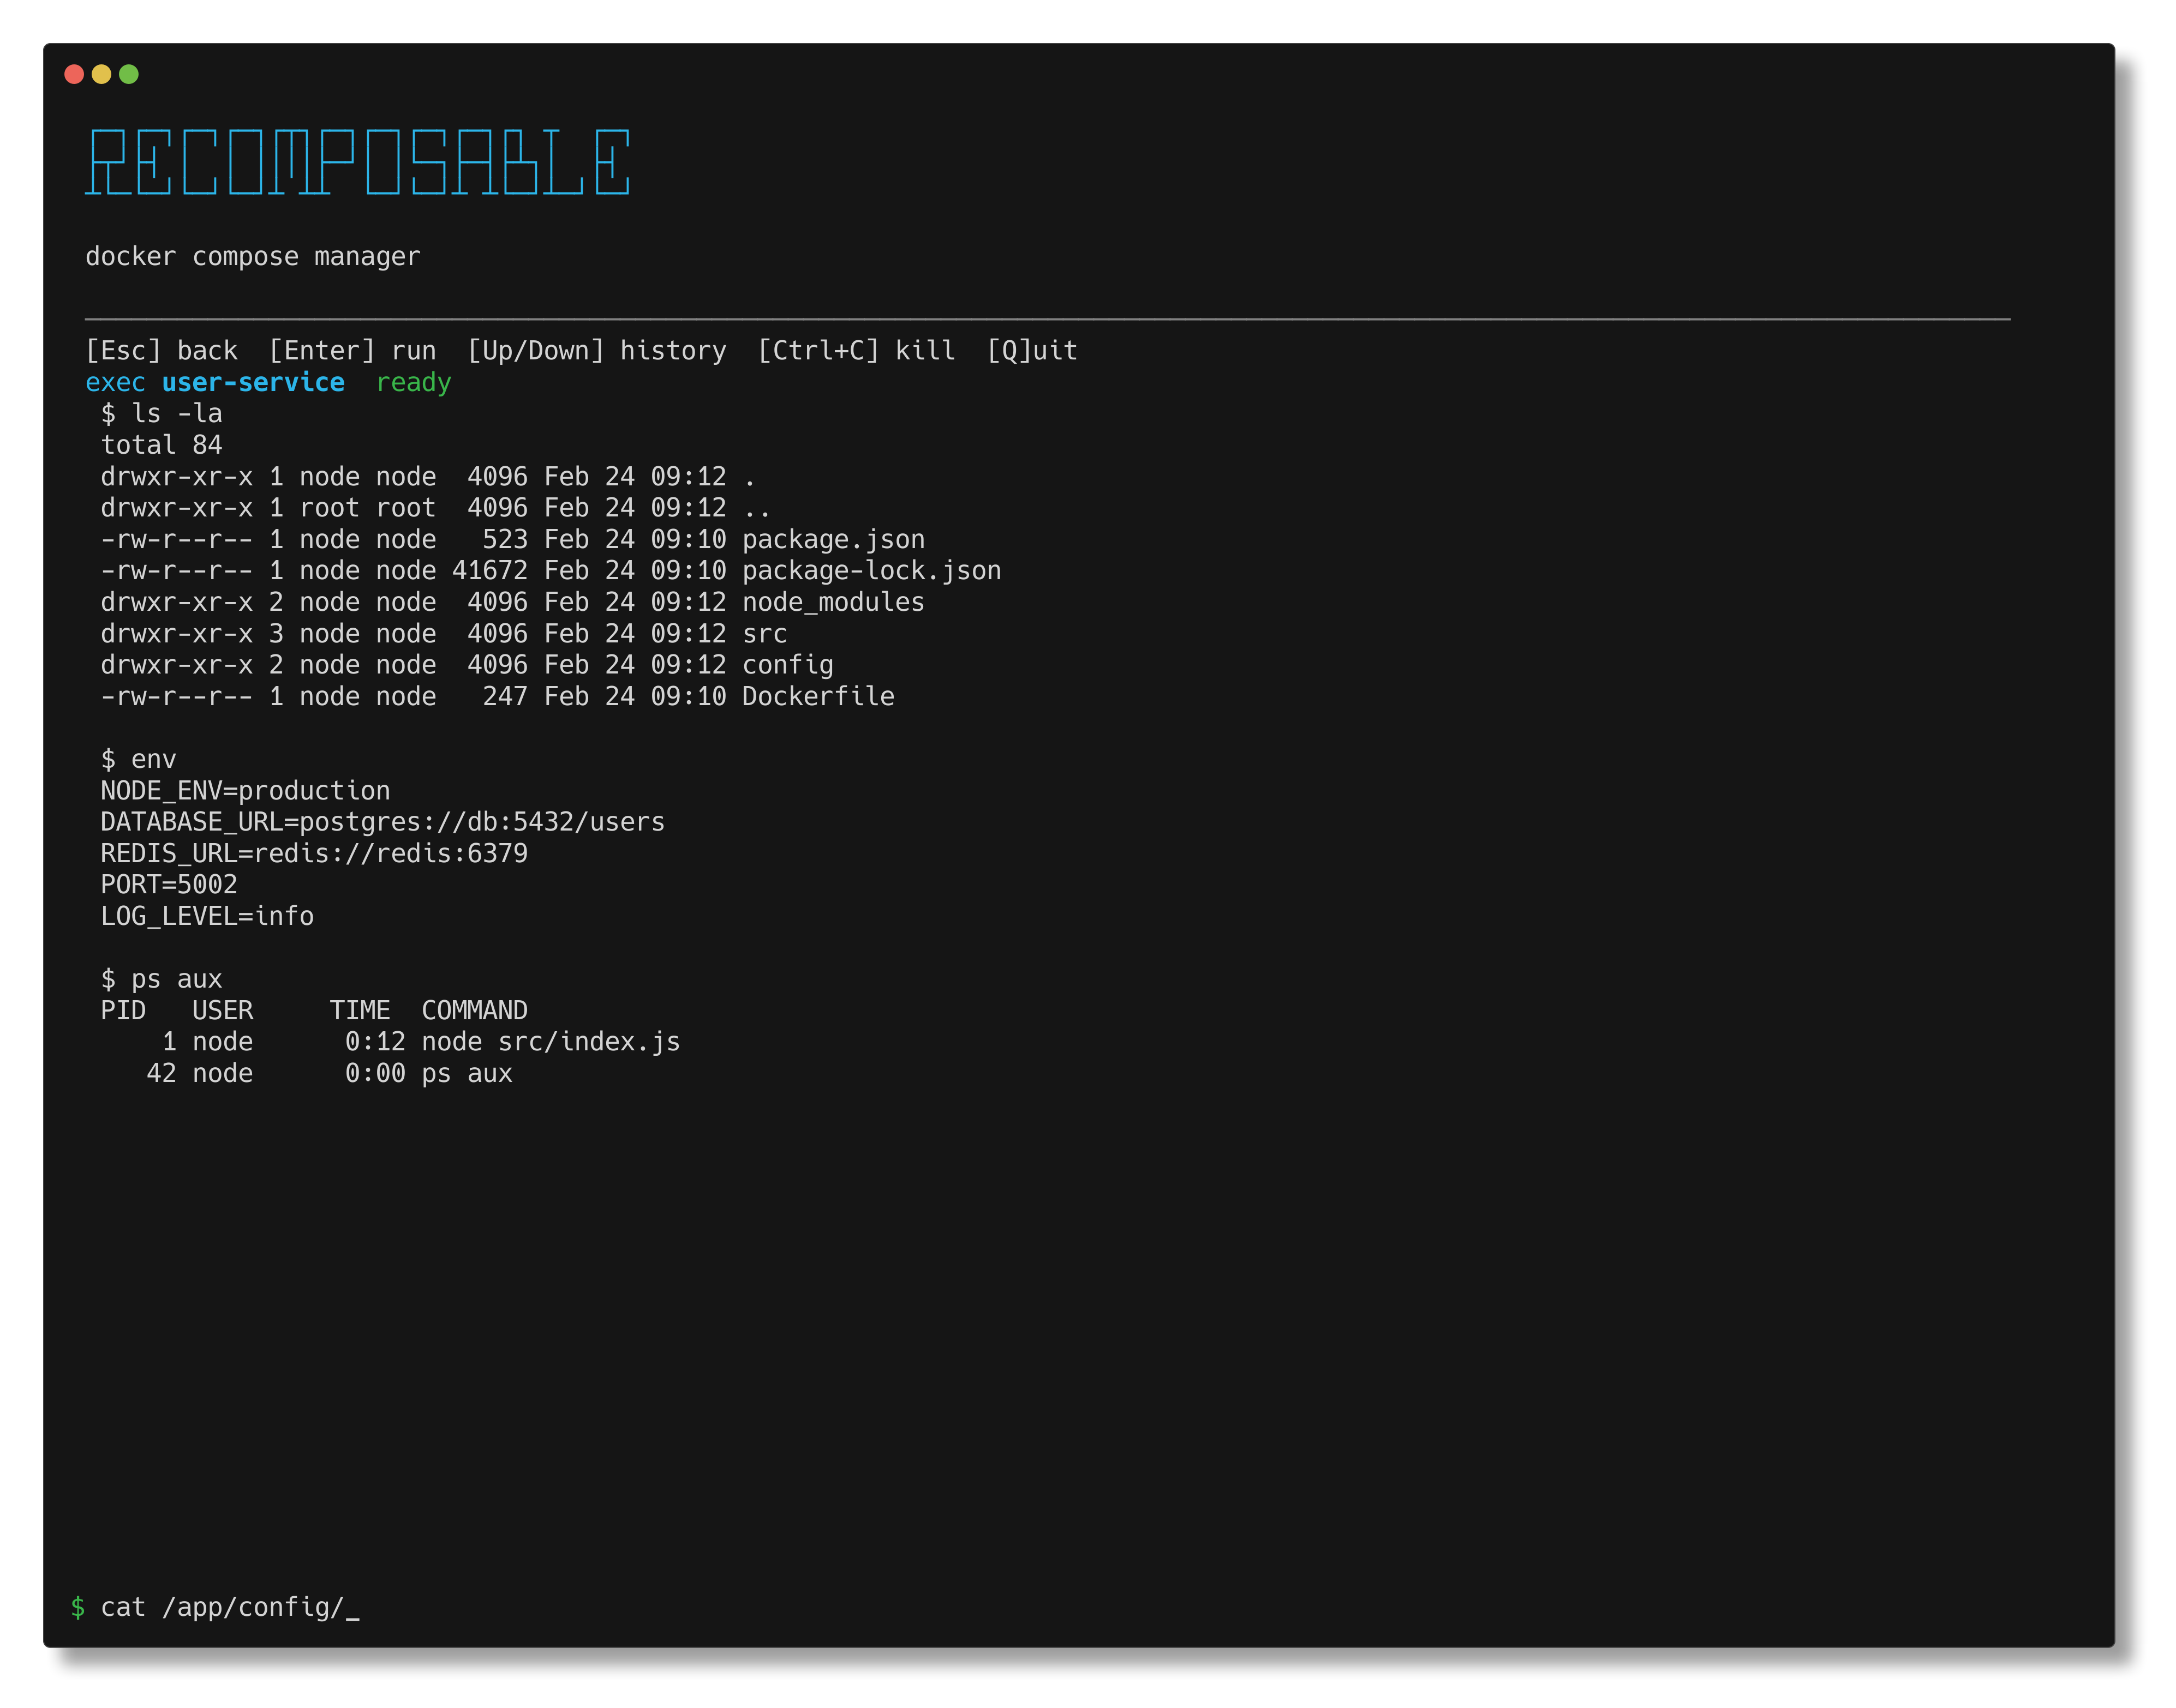
Task: Click the '[Enter] run' shortcut hint
Action: [x=352, y=351]
